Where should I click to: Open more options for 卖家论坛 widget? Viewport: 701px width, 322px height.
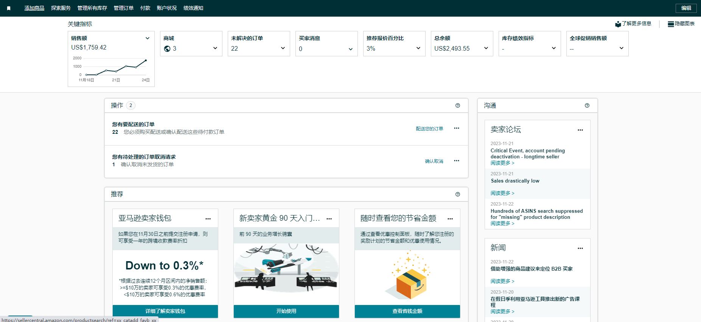580,130
